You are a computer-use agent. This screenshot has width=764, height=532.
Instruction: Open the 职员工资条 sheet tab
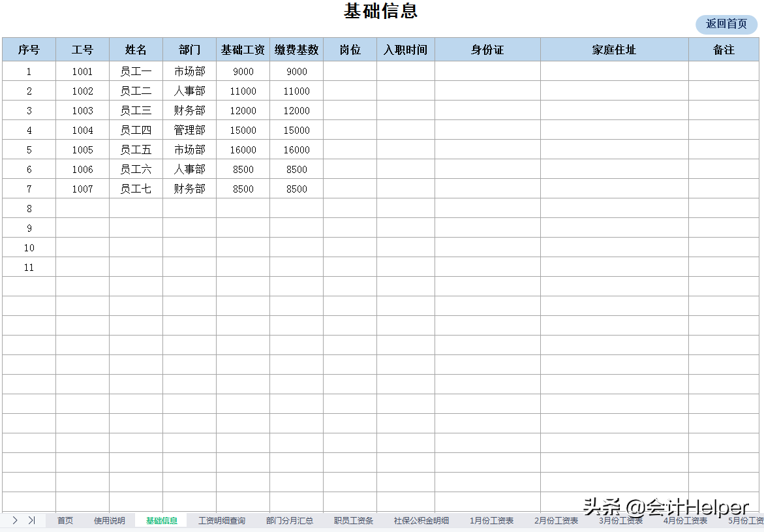(x=354, y=520)
